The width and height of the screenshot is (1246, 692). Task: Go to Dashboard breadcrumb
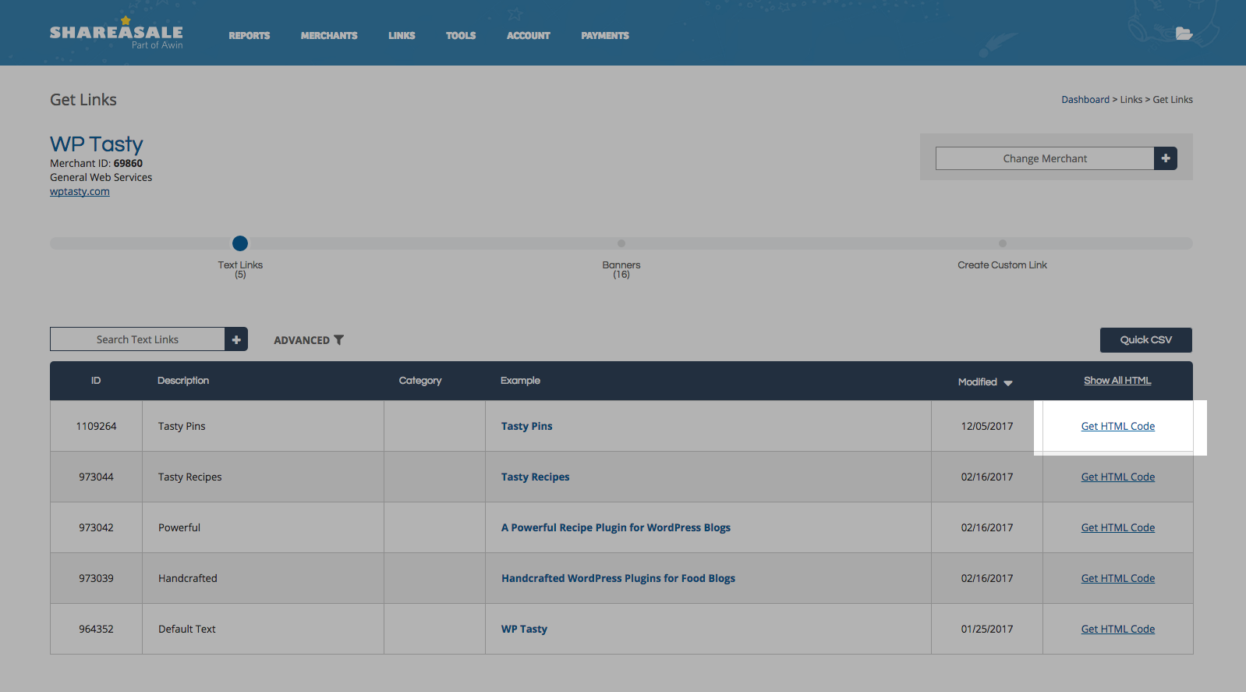[x=1085, y=100]
